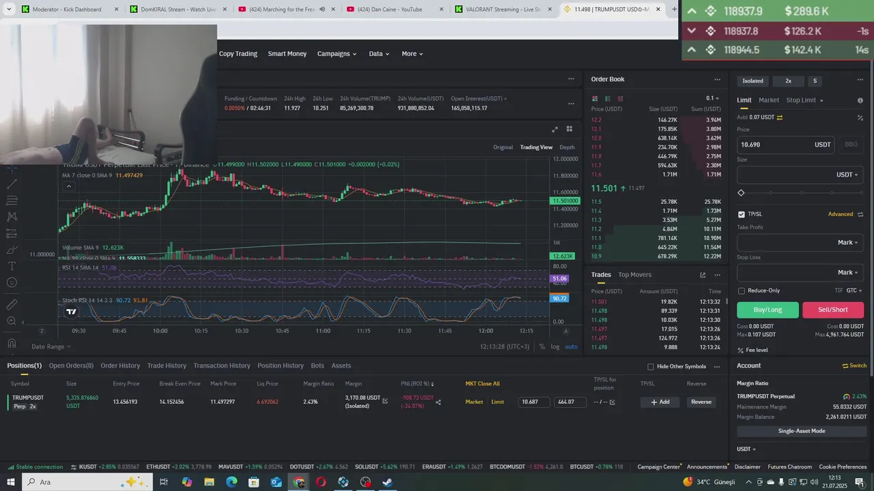The width and height of the screenshot is (874, 491).
Task: Open the order type info icon
Action: pos(860,100)
